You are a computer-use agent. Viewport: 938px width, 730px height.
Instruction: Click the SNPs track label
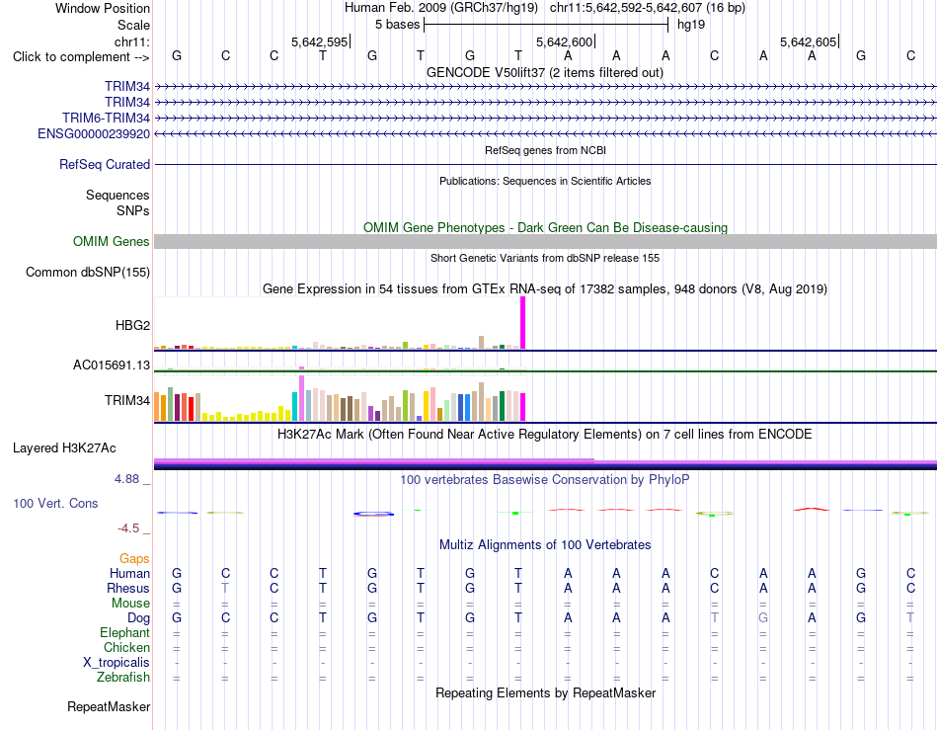[133, 210]
